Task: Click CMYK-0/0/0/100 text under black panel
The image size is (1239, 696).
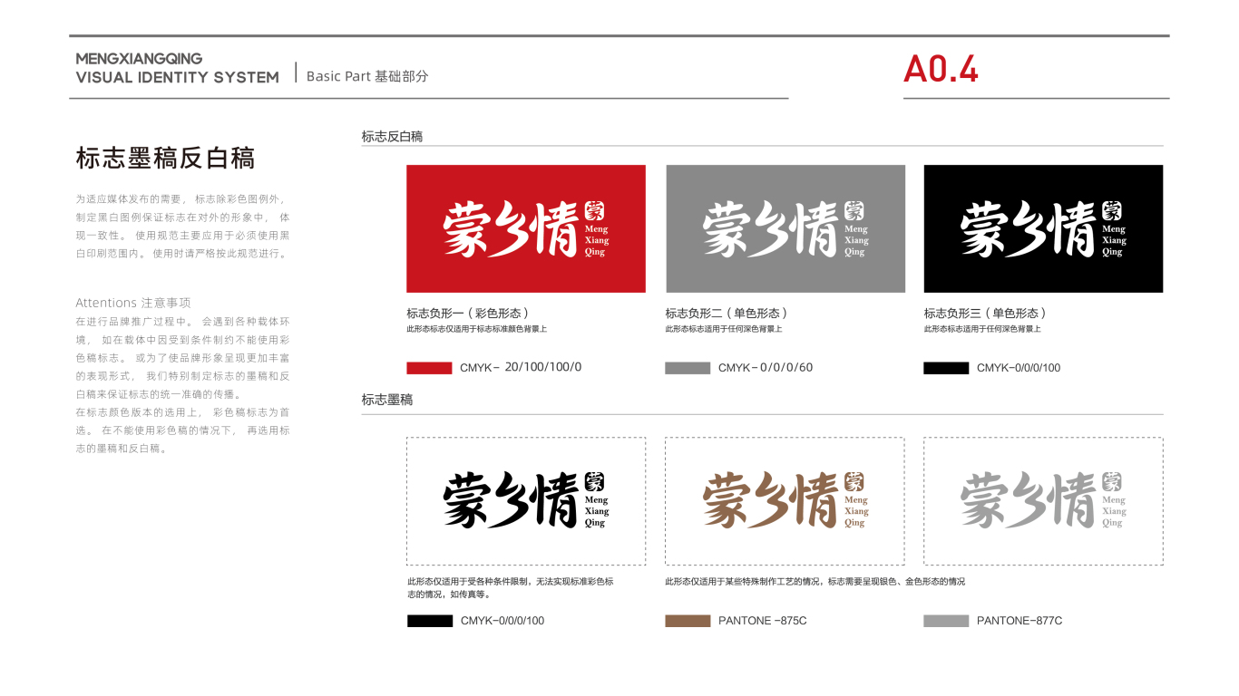Action: (x=1019, y=368)
